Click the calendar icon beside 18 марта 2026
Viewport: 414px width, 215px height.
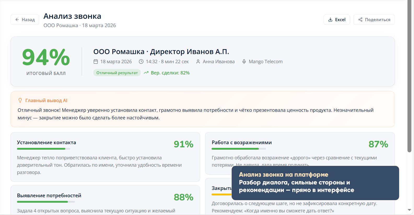click(96, 62)
